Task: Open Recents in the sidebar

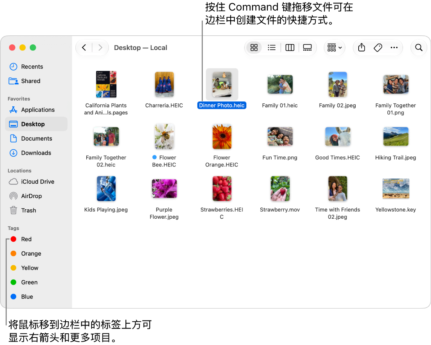Action: point(36,67)
